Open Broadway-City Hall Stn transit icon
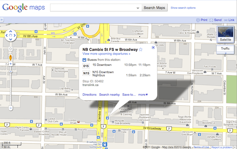Screen dimensions: 237x149 105,144
